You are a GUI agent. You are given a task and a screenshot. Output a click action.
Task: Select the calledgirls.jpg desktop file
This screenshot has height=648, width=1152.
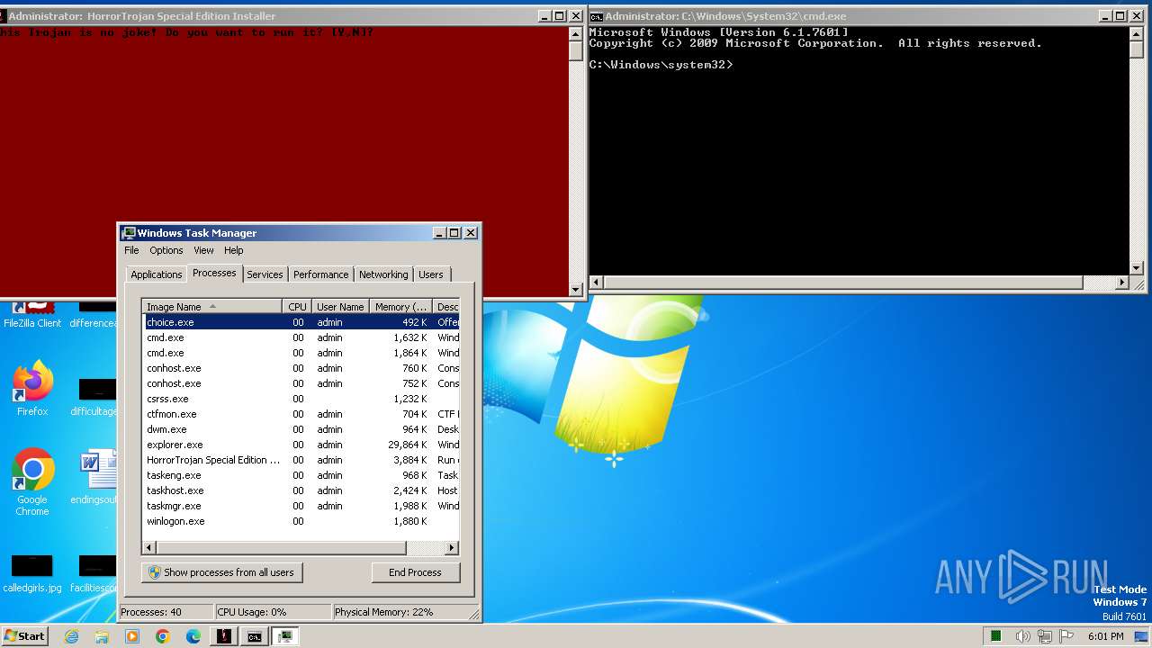32,573
